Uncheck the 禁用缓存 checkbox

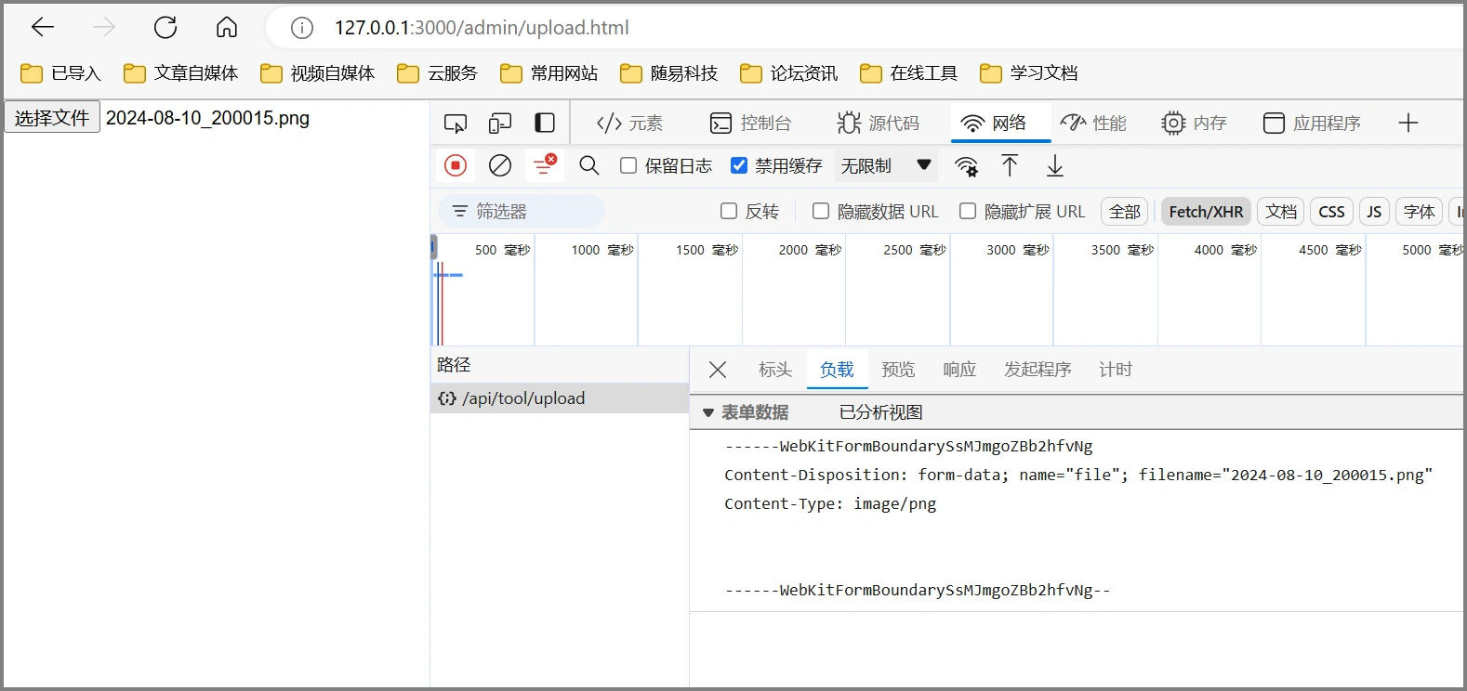click(x=739, y=165)
